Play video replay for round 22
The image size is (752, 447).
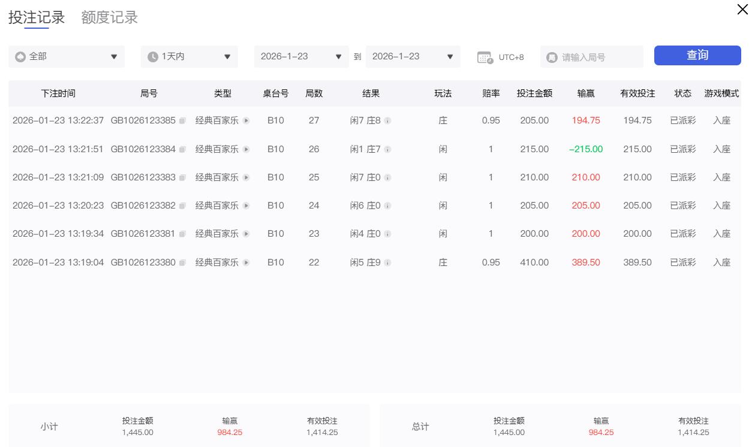(246, 263)
